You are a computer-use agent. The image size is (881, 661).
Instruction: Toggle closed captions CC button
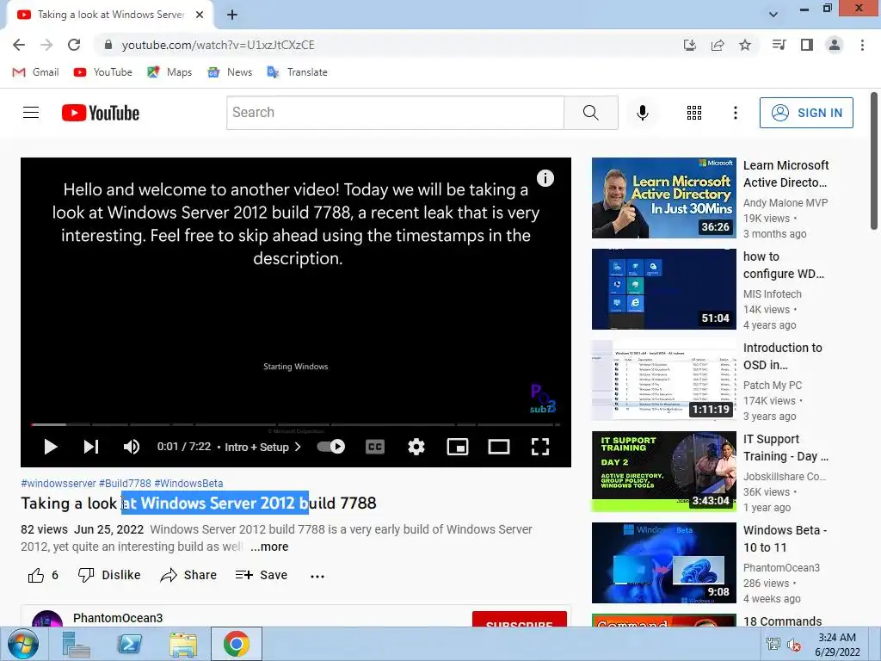[375, 447]
